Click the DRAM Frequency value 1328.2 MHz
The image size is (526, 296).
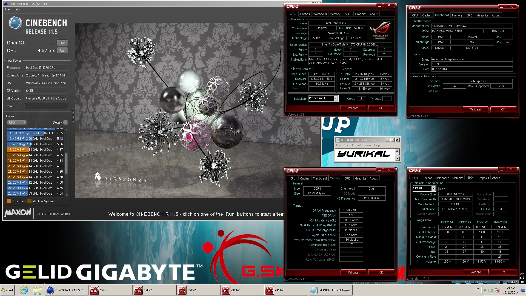coord(351,210)
